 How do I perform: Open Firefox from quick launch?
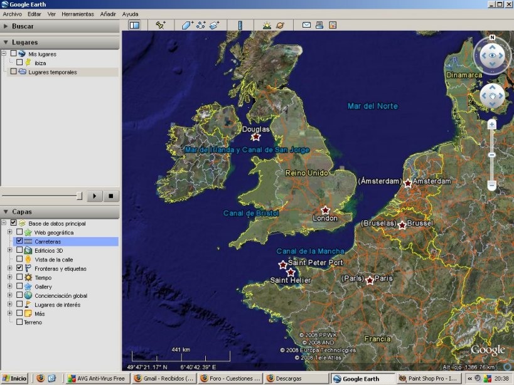tap(40, 378)
